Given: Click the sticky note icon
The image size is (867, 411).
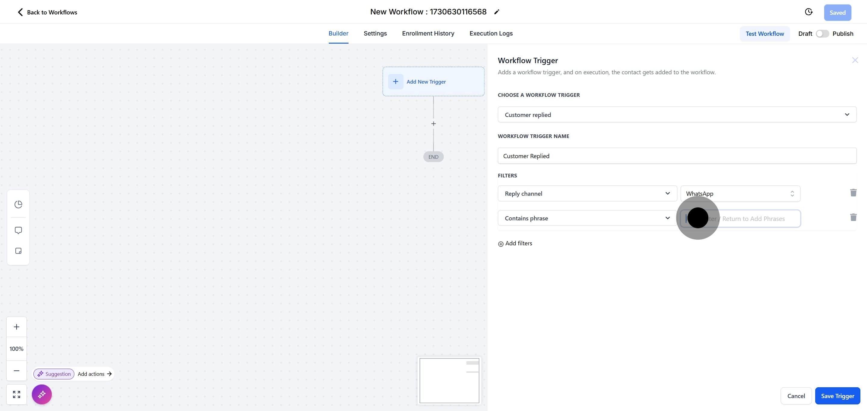Looking at the screenshot, I should (x=18, y=251).
